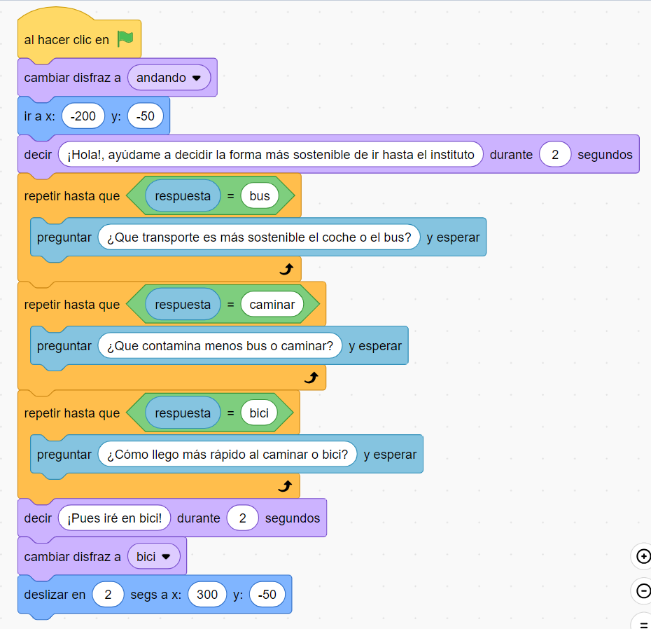The image size is (651, 629).
Task: Click the zoom in magnifier button
Action: [642, 557]
